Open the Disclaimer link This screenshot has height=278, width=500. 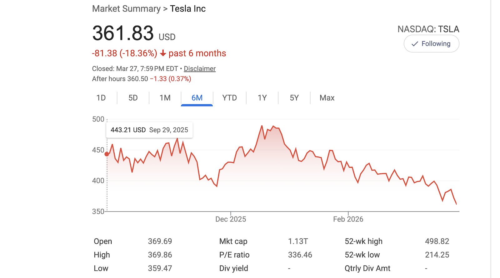point(199,69)
